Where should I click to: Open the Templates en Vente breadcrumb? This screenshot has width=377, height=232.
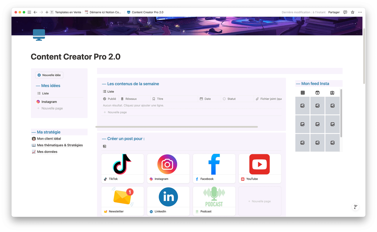click(66, 12)
